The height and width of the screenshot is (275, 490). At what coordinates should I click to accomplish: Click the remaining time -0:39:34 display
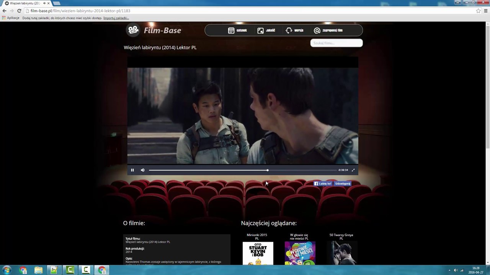pyautogui.click(x=343, y=170)
